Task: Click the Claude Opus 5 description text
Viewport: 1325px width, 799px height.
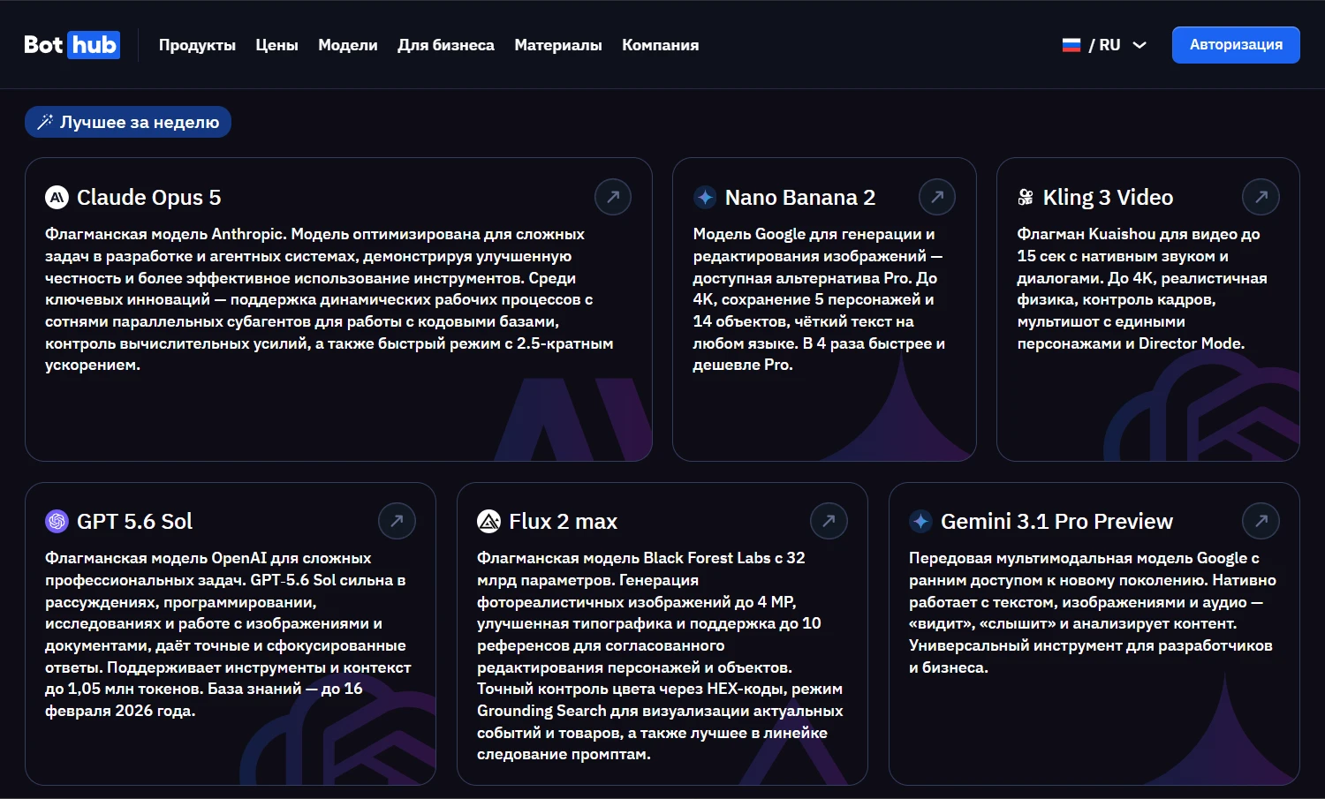Action: coord(329,299)
